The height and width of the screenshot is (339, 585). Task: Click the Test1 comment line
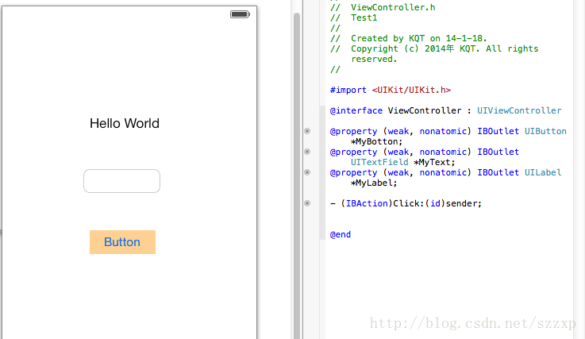pyautogui.click(x=353, y=17)
